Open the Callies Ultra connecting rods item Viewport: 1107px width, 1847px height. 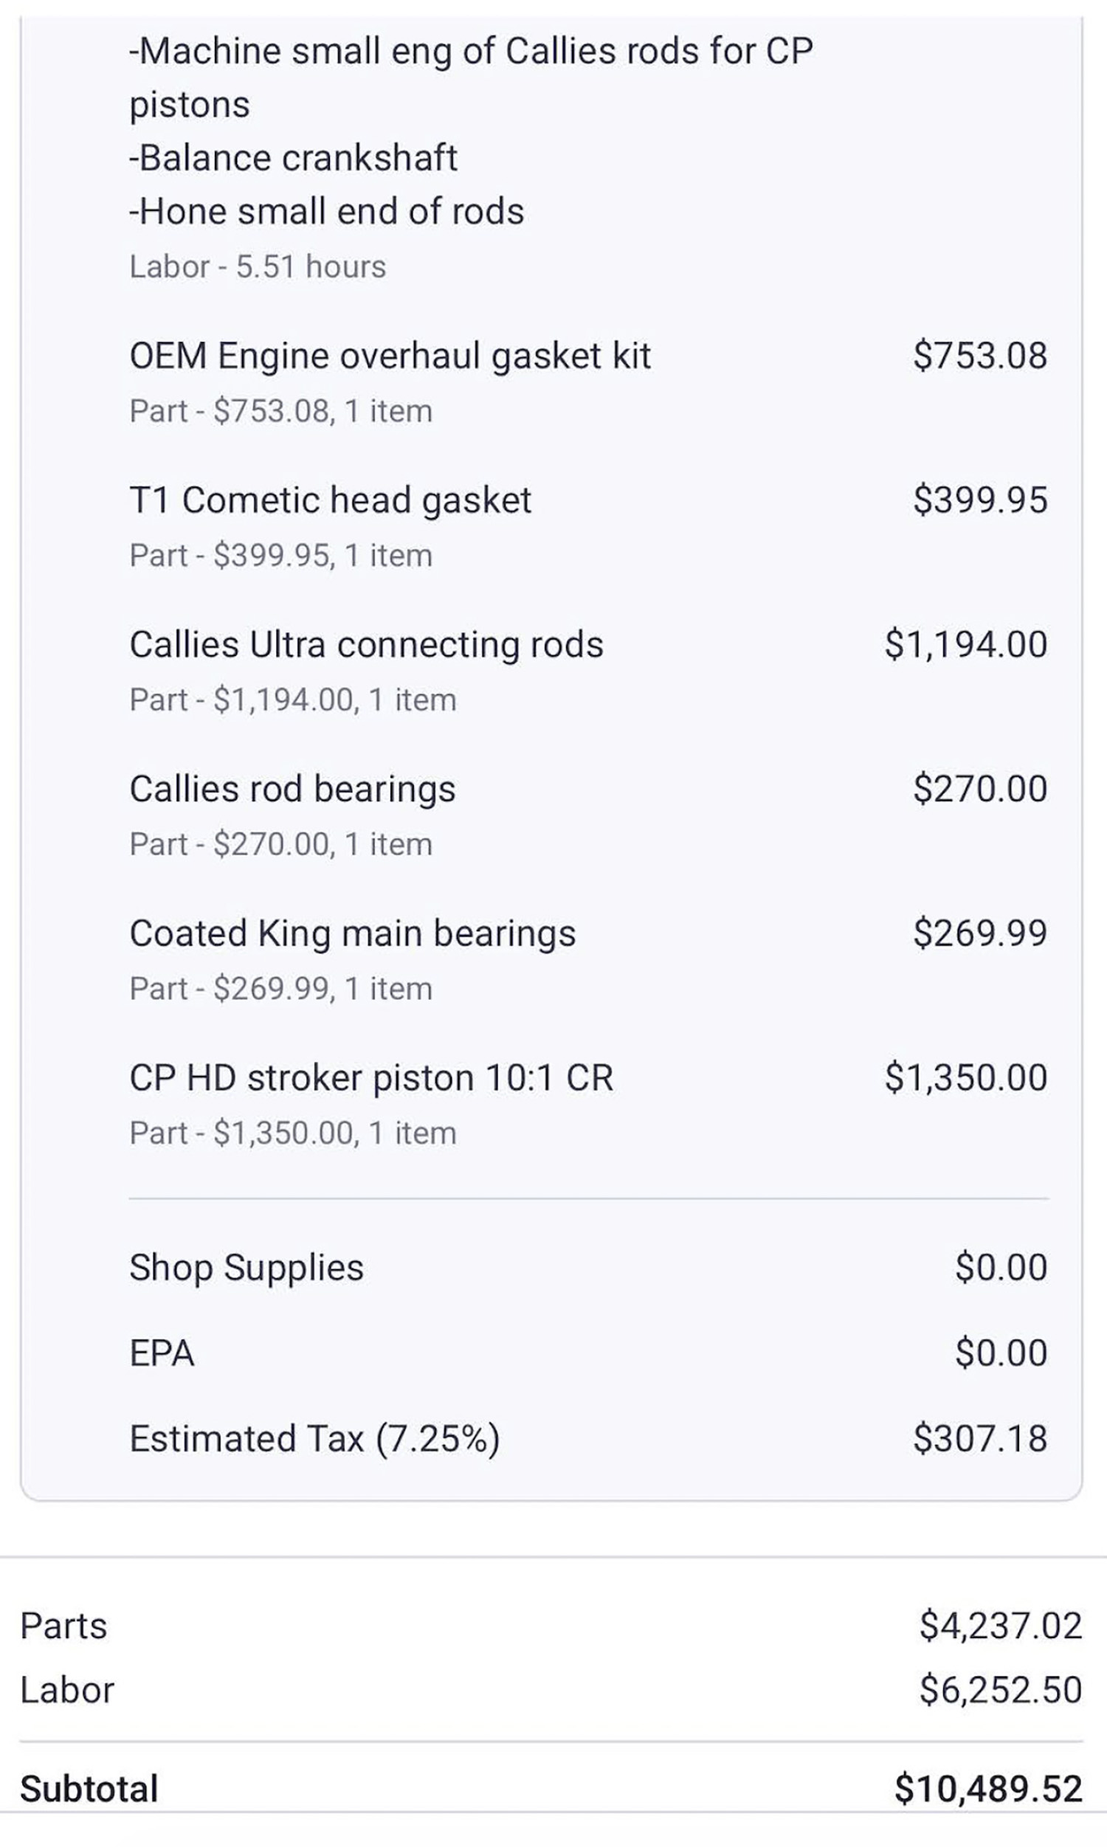tap(366, 645)
